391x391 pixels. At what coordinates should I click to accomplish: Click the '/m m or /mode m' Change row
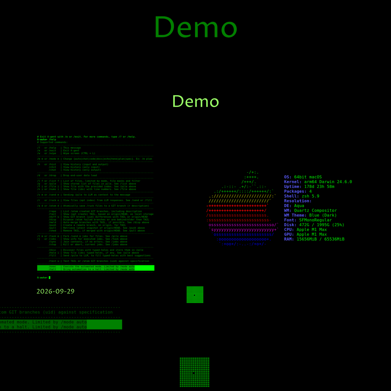coord(95,159)
